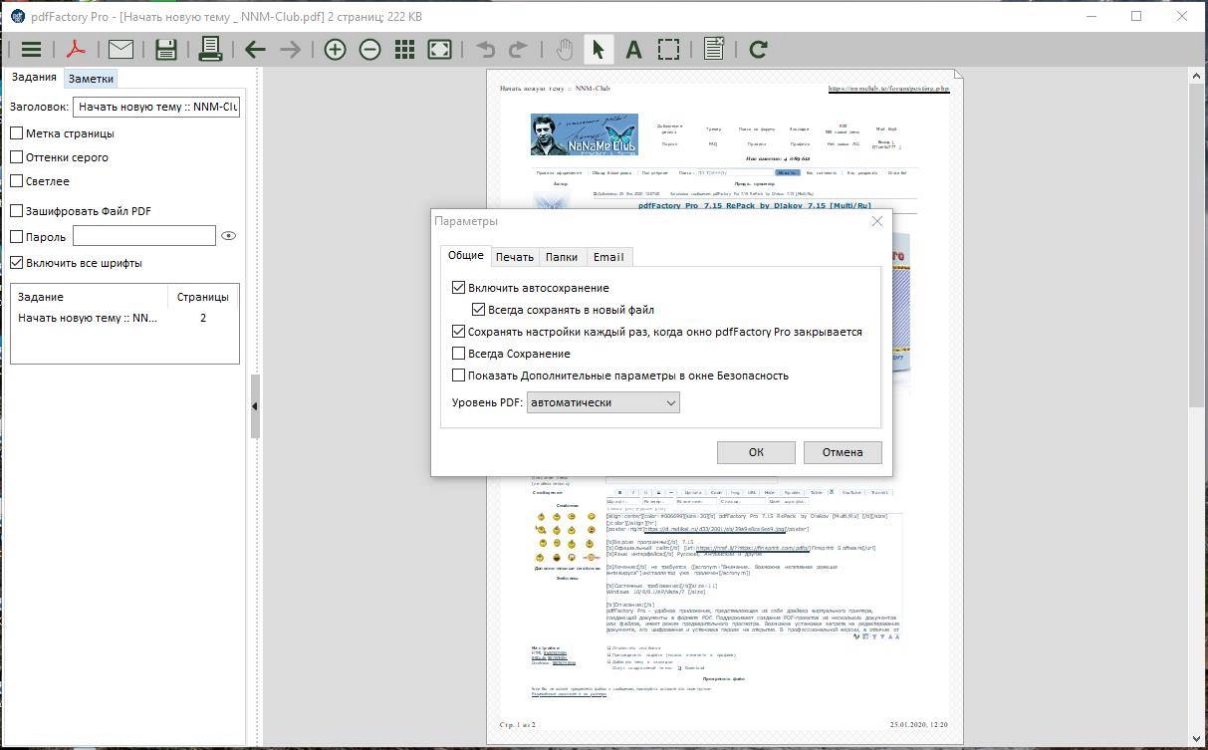The width and height of the screenshot is (1208, 750).
Task: Switch to the Общие tab
Action: (465, 255)
